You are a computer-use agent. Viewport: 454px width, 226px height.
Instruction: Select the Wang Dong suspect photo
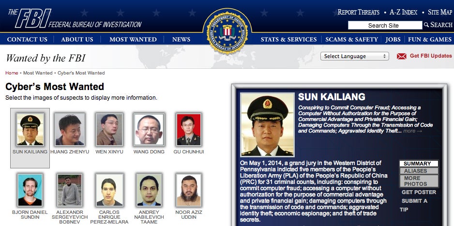[149, 129]
